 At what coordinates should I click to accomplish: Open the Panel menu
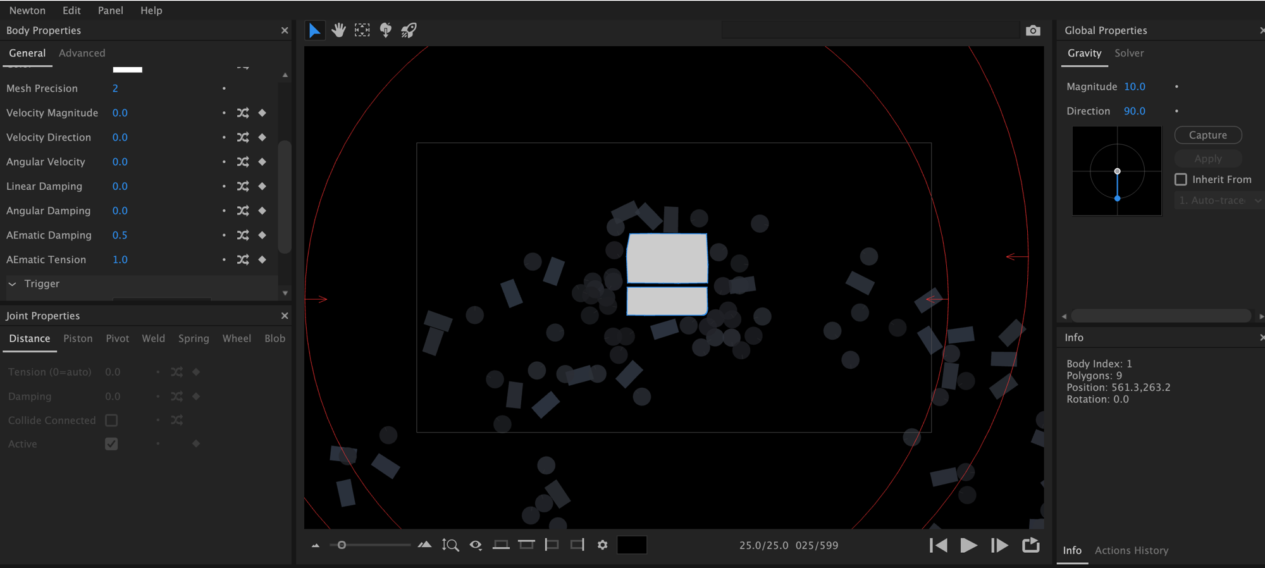[111, 10]
